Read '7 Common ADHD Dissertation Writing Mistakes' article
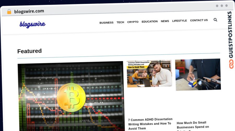Screen dimensions: 235x131 [x=150, y=124]
